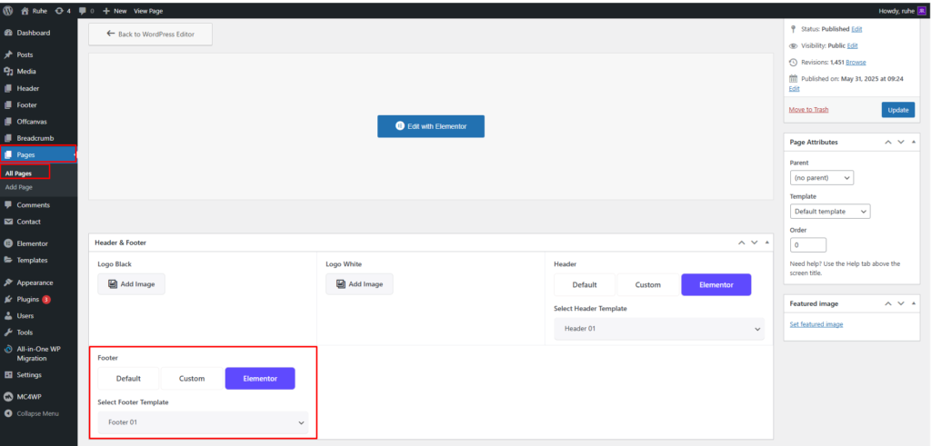
Task: Click Set featured image link
Action: (x=816, y=324)
